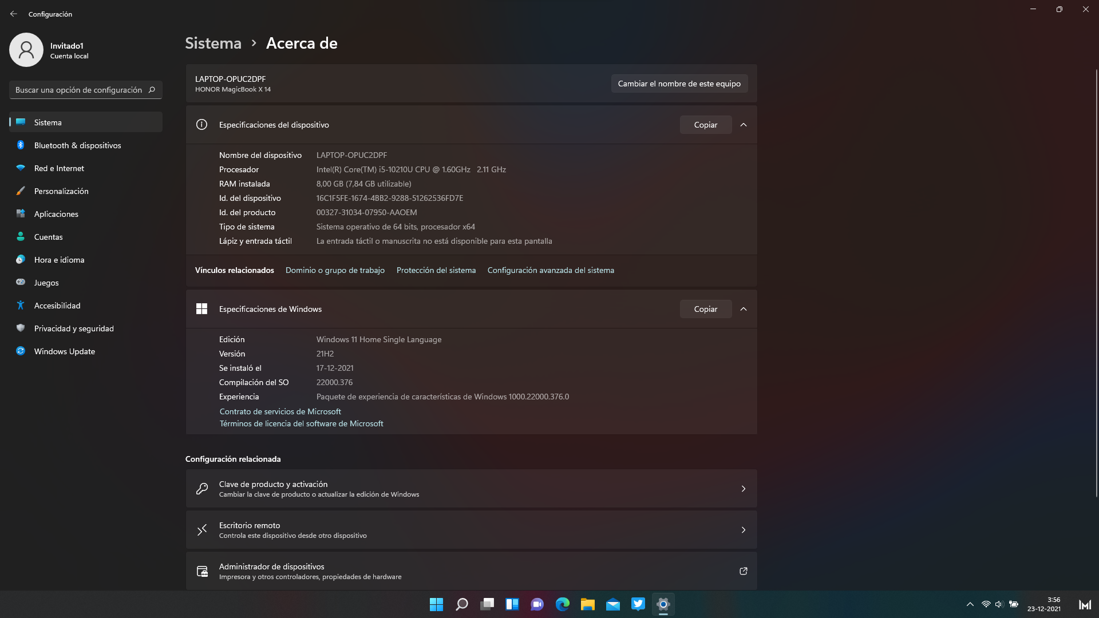The width and height of the screenshot is (1099, 618).
Task: Collapse Especificaciones del dispositivo section
Action: pyautogui.click(x=743, y=125)
